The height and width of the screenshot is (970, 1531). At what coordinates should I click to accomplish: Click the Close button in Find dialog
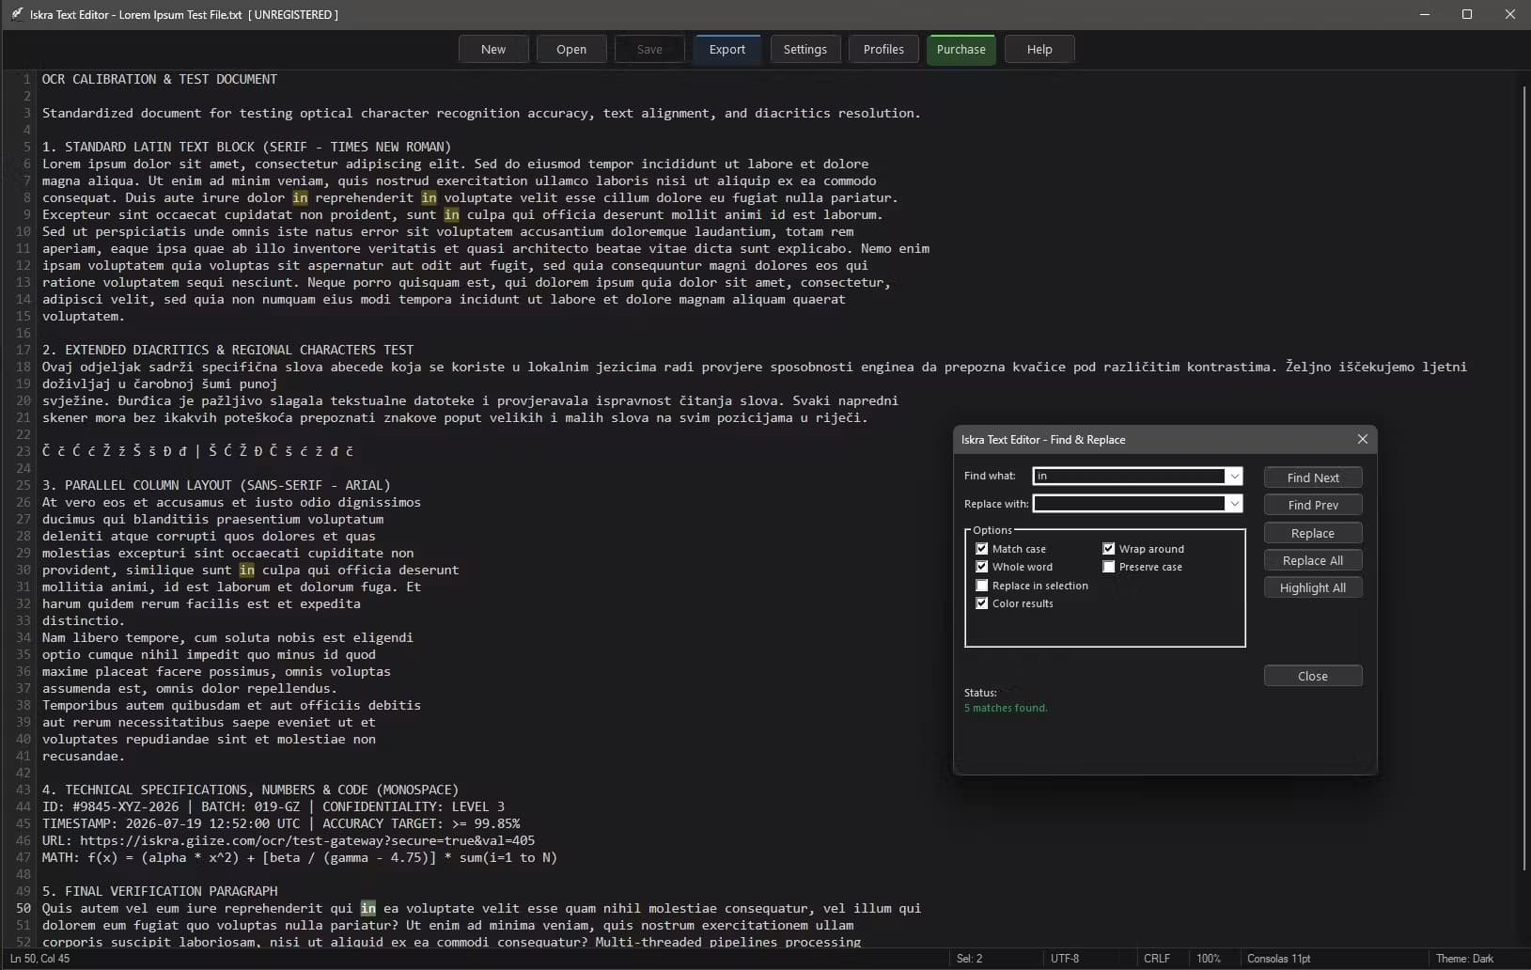click(1313, 676)
